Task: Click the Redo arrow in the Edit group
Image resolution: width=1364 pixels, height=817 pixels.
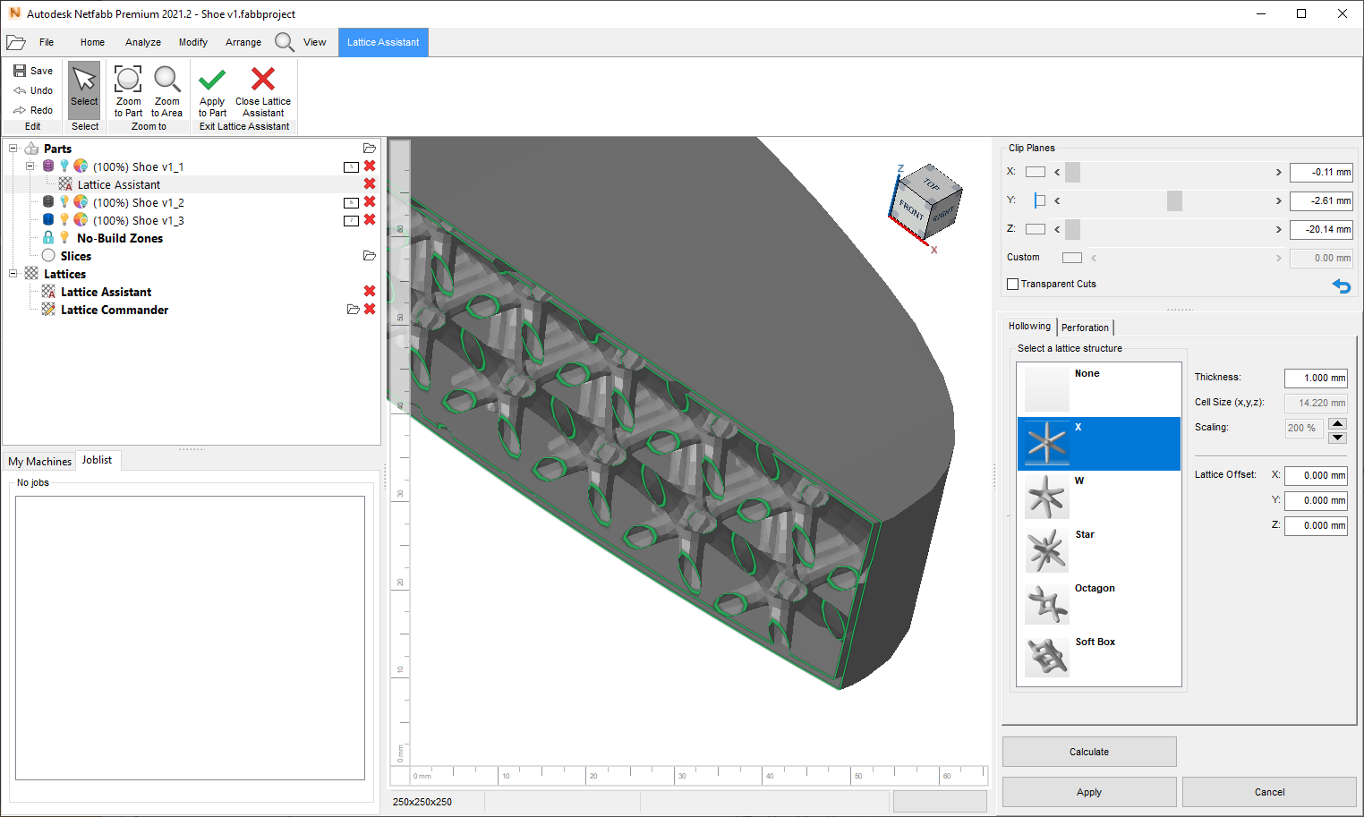Action: (20, 110)
